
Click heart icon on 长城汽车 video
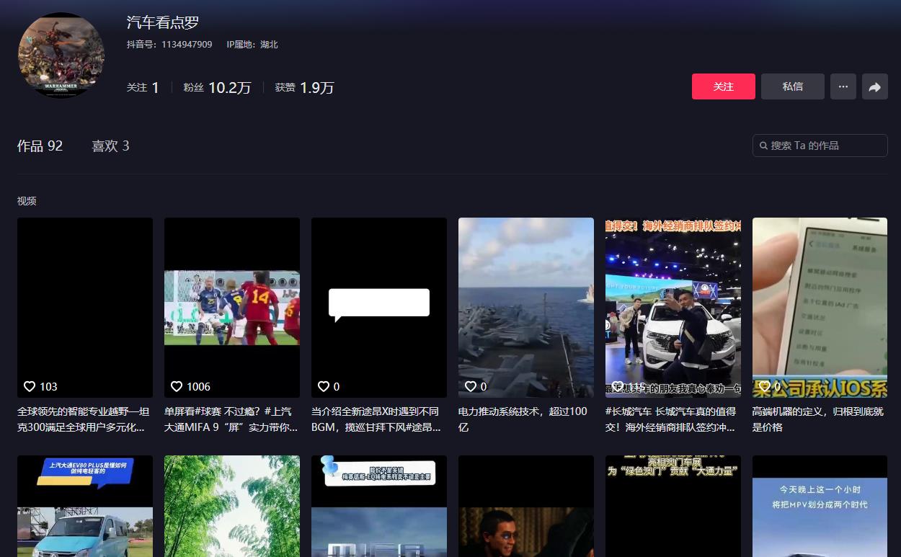click(618, 386)
